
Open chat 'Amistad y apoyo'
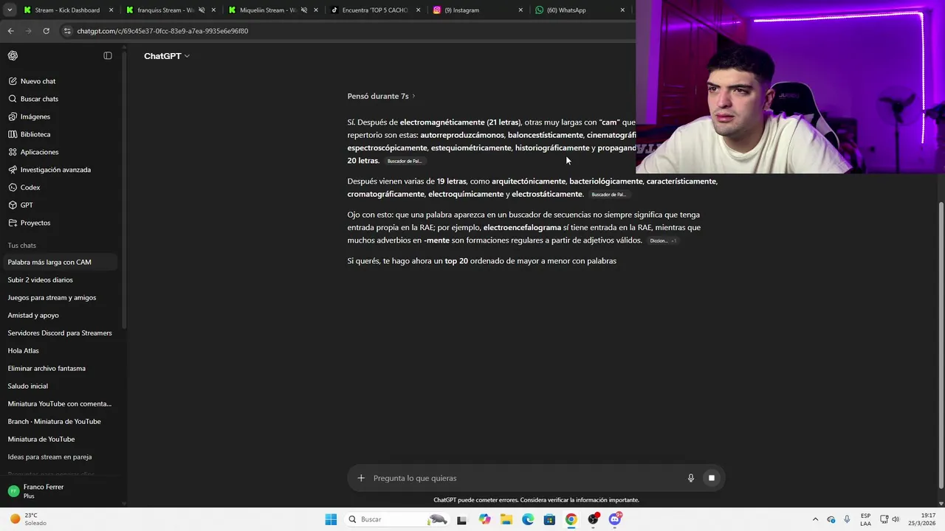59,316
